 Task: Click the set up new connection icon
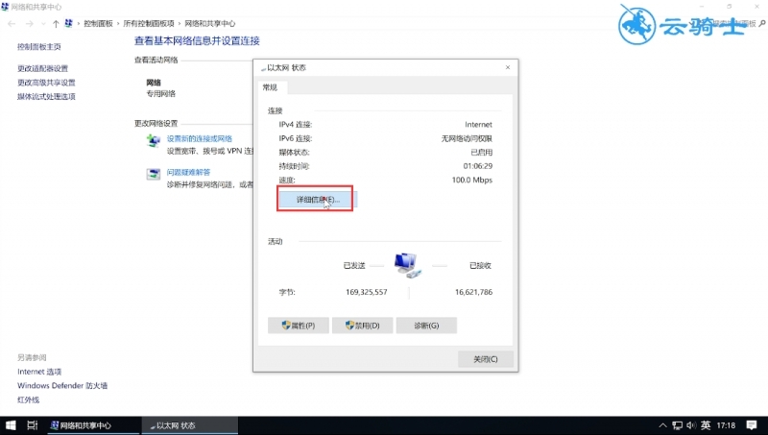[154, 140]
